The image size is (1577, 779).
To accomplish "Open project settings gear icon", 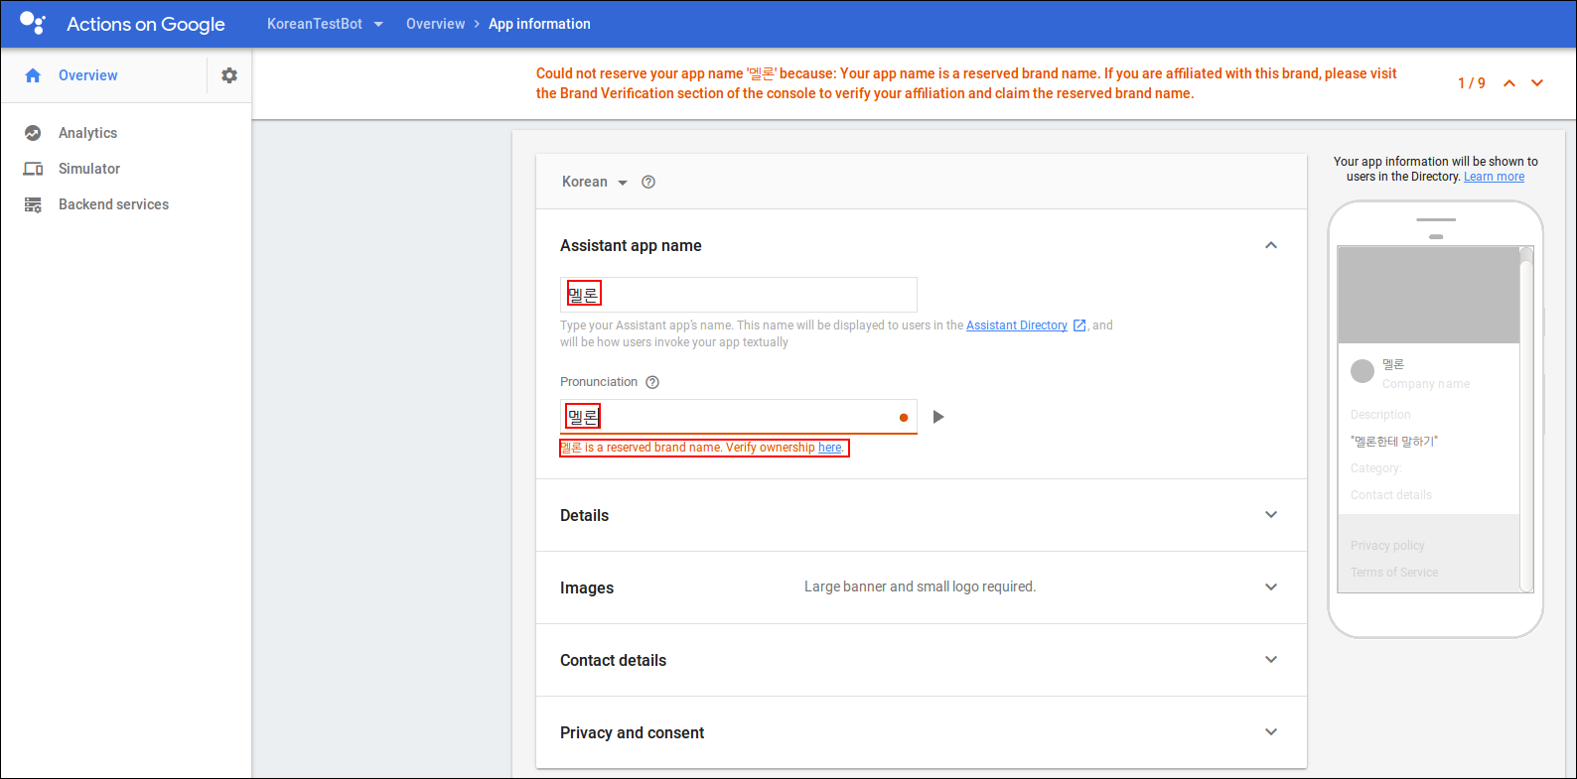I will [x=229, y=75].
